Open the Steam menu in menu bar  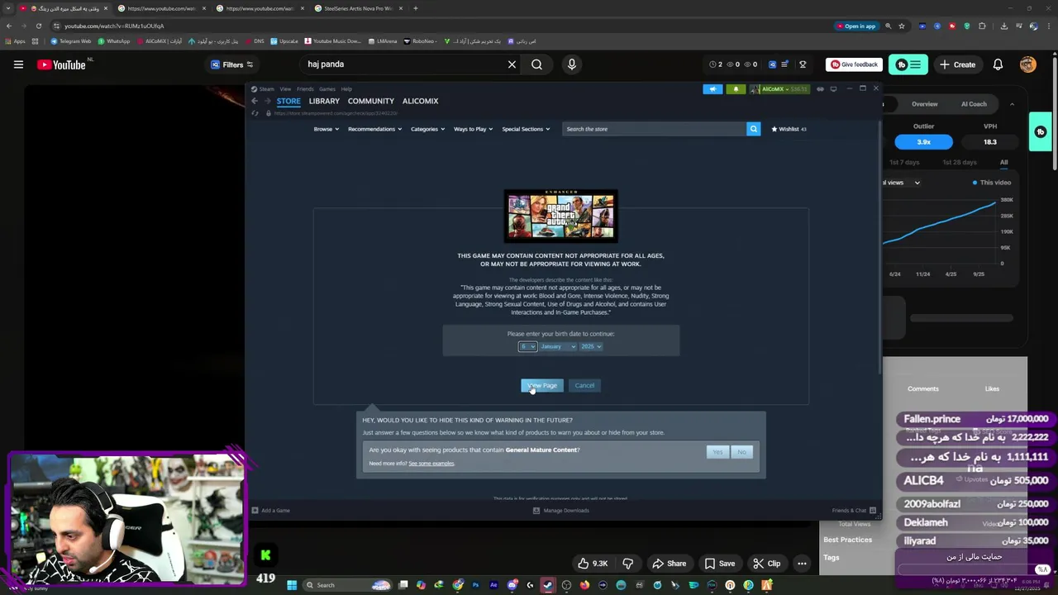267,89
